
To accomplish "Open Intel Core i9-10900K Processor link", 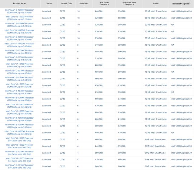I will click(x=19, y=38).
